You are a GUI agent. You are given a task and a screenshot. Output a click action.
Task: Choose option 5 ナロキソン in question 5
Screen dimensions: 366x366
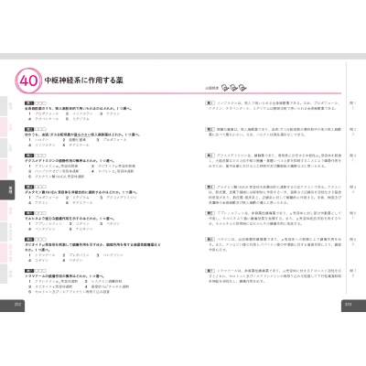(x=81, y=229)
